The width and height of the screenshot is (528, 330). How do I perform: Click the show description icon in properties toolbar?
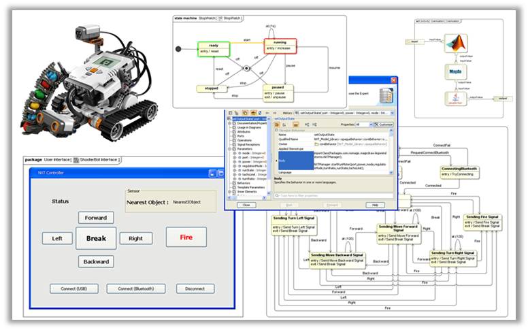click(x=296, y=125)
